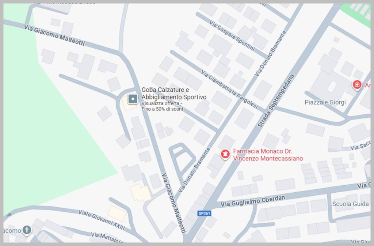Click the upper Via Giacomo Matteotti label

point(54,35)
